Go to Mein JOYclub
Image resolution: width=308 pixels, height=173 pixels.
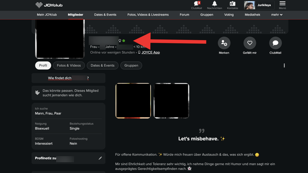(47, 15)
